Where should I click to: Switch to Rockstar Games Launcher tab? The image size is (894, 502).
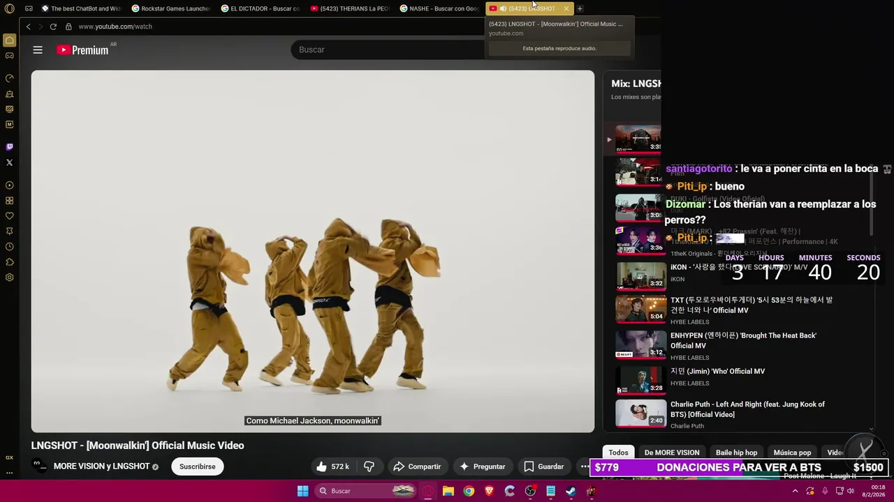pos(170,8)
